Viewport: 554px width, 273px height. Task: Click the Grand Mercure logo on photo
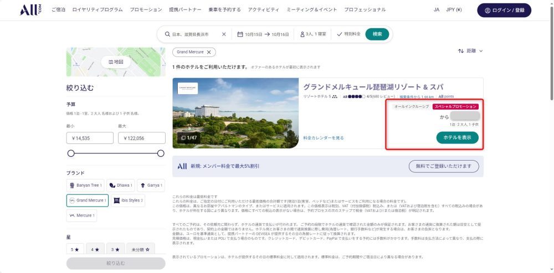pos(188,88)
